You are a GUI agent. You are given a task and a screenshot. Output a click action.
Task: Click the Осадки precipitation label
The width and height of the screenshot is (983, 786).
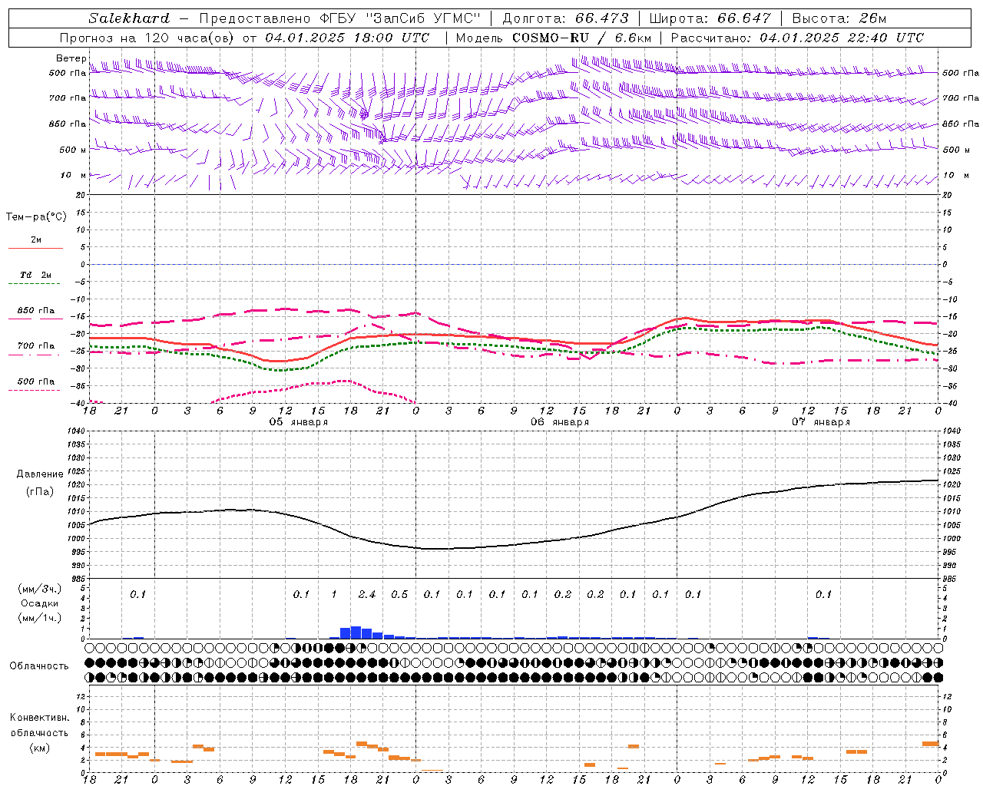click(39, 603)
